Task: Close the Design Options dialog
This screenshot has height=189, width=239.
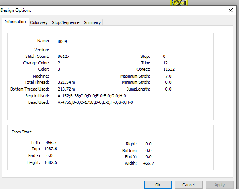Action: (x=231, y=10)
